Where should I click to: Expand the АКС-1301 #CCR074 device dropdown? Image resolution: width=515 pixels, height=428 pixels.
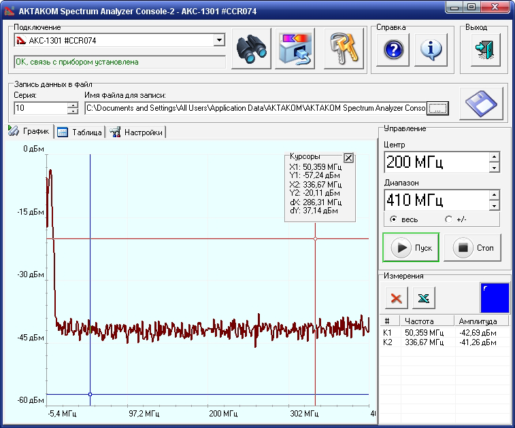coord(219,40)
